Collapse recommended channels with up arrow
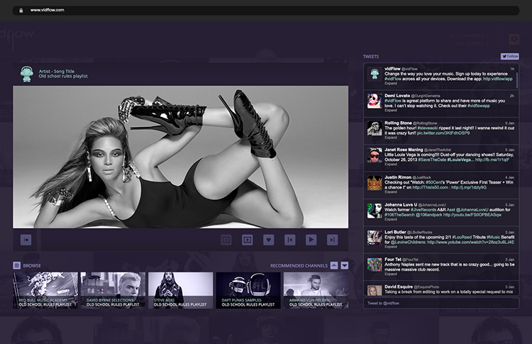This screenshot has width=532, height=344. [334, 265]
